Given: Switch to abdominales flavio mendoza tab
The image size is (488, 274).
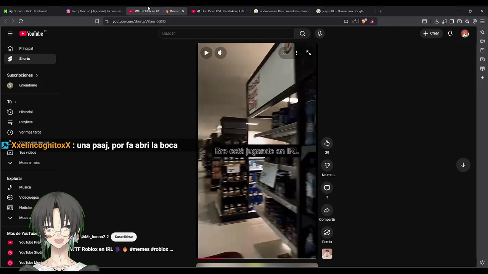Looking at the screenshot, I should click(x=281, y=11).
